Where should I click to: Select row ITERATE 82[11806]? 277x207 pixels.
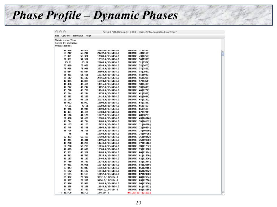pyautogui.click(x=107, y=159)
